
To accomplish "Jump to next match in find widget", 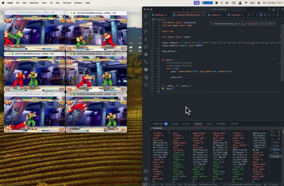I will tap(266, 24).
